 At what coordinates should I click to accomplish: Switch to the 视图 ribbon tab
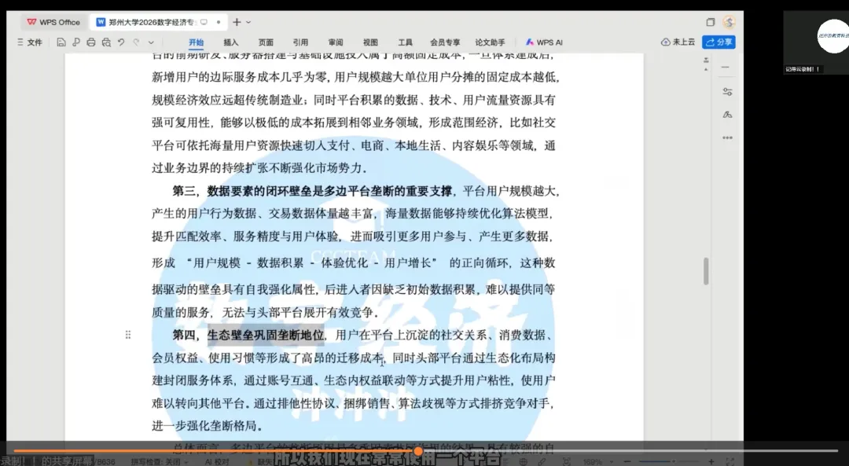[x=370, y=42]
